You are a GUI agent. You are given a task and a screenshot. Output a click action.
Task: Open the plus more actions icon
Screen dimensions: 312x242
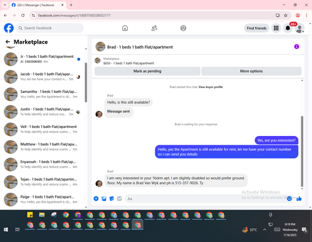coord(96,198)
